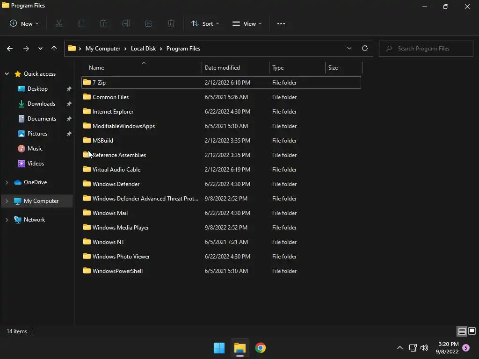Open the Sort dropdown menu
The image size is (479, 359).
point(205,23)
